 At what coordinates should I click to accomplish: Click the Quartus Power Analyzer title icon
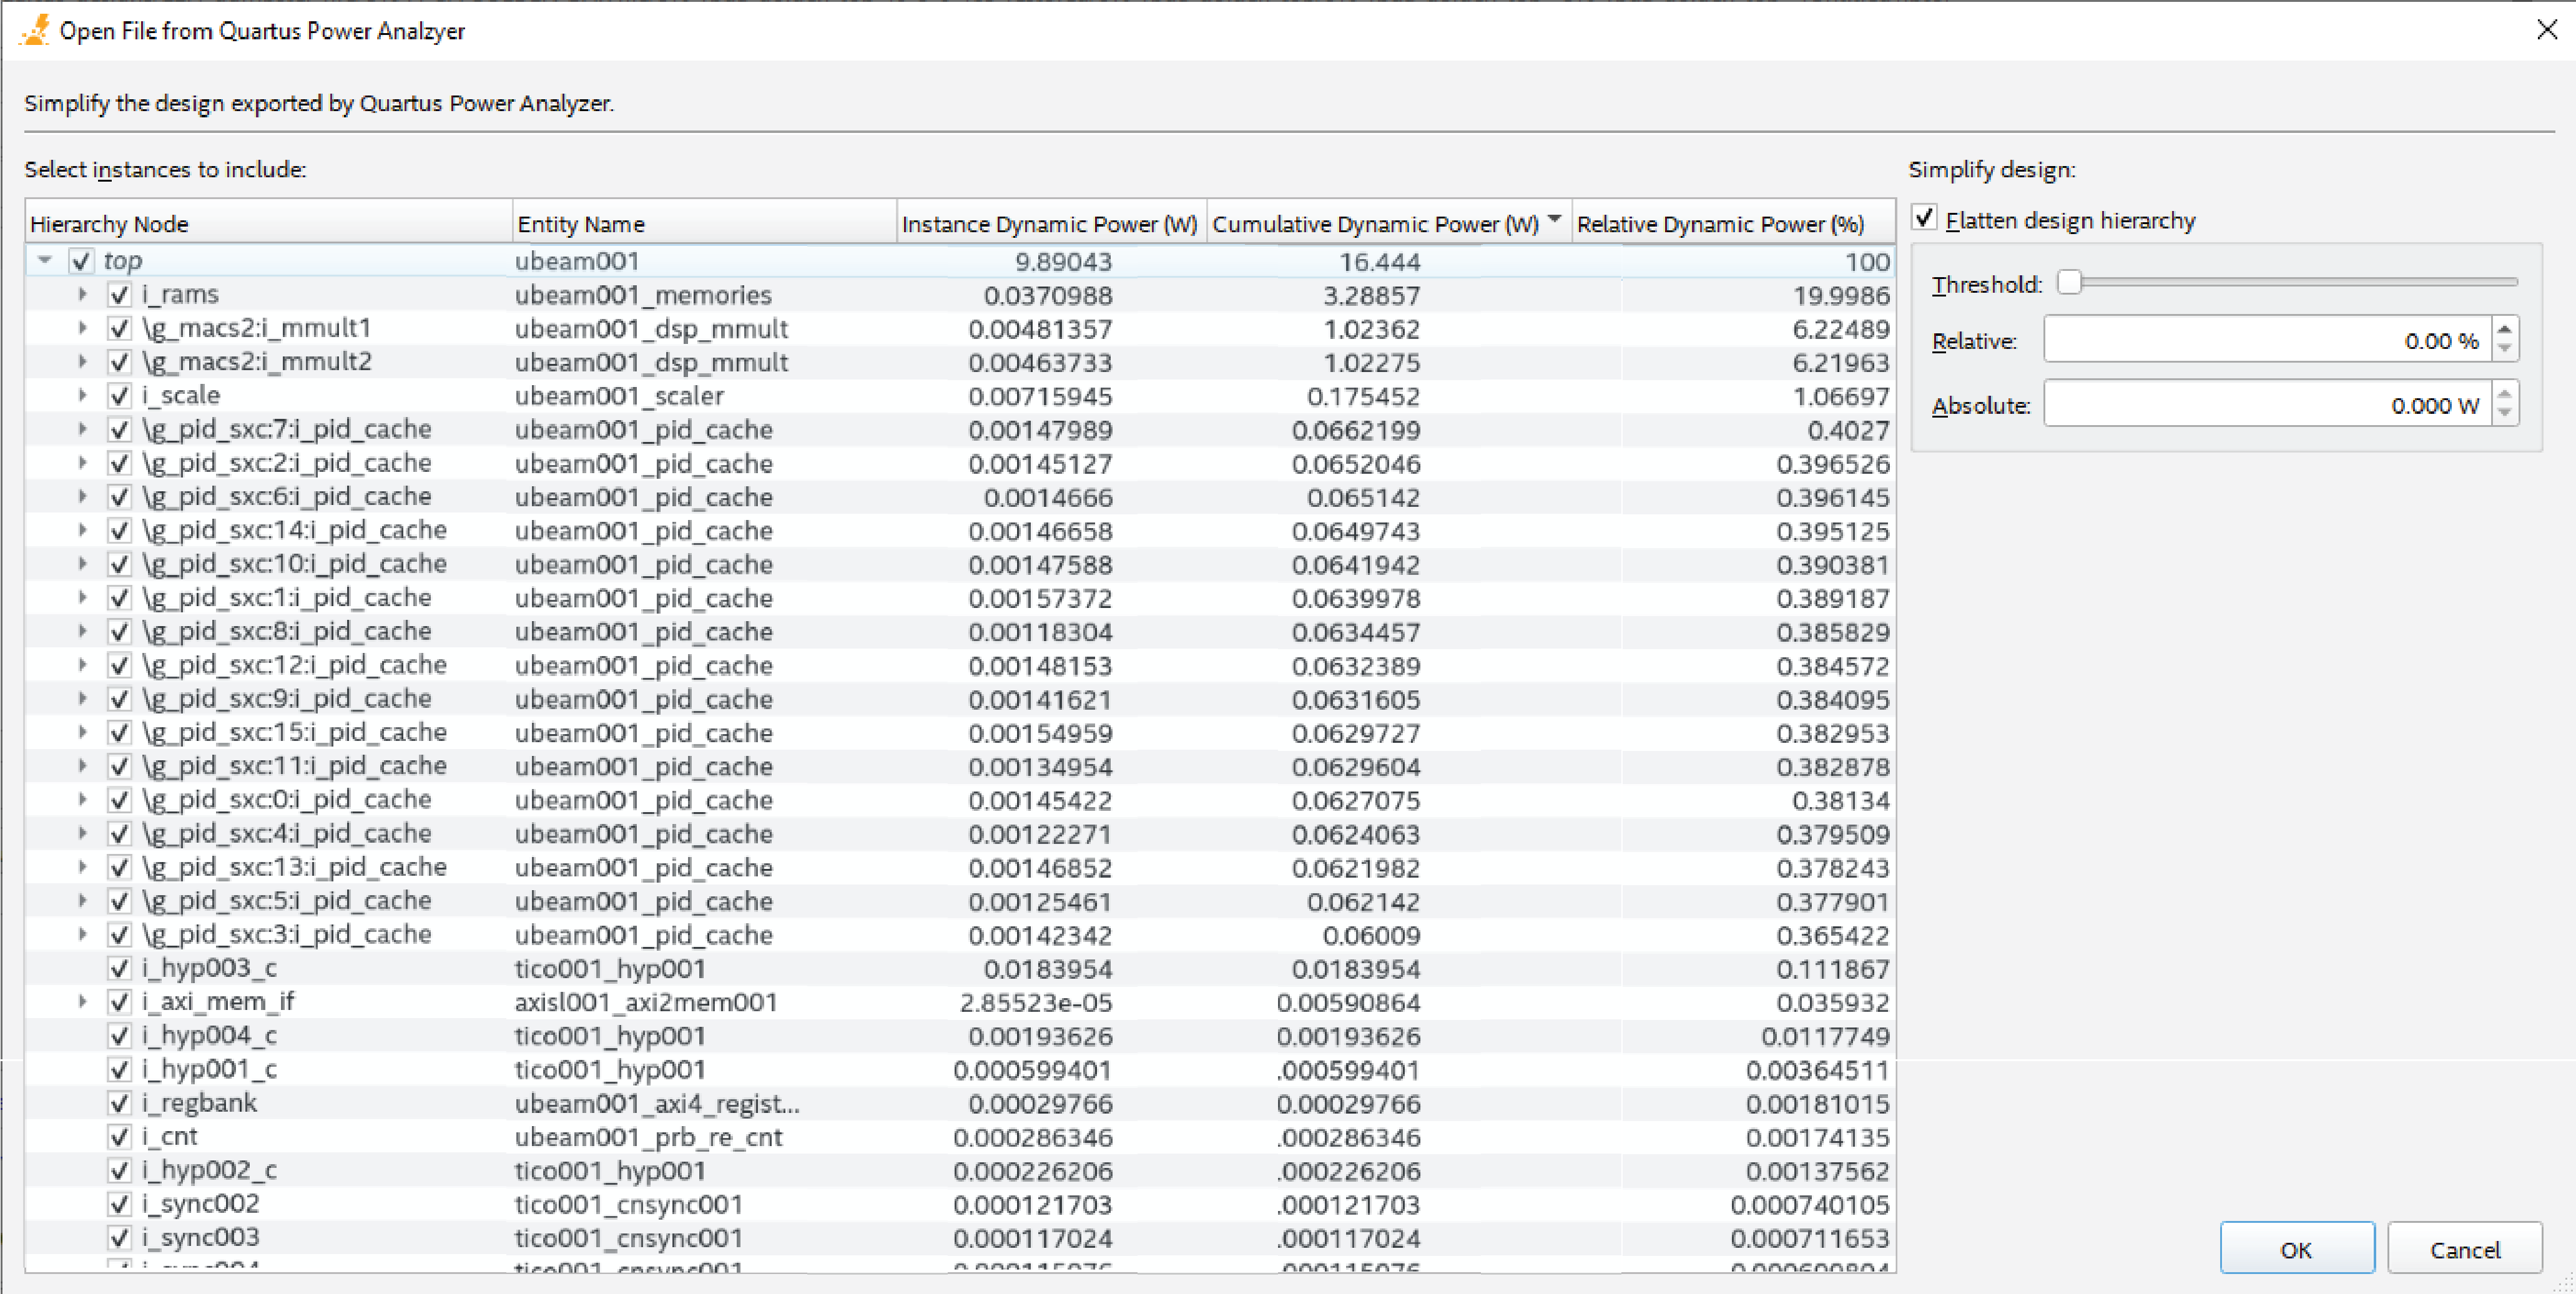tap(34, 30)
